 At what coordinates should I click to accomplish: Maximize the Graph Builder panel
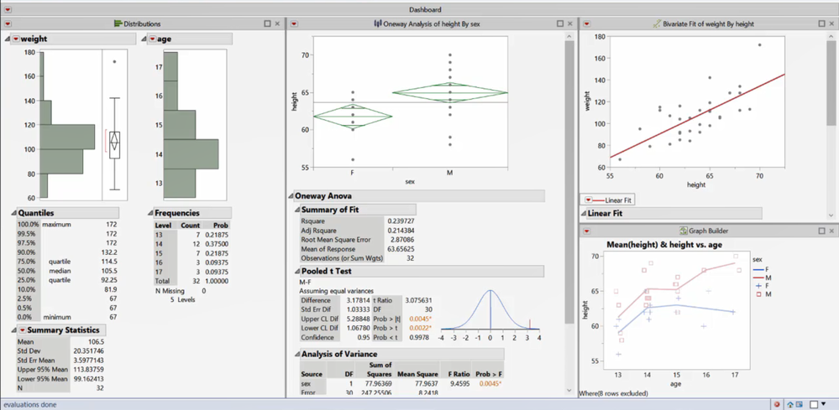pyautogui.click(x=821, y=231)
